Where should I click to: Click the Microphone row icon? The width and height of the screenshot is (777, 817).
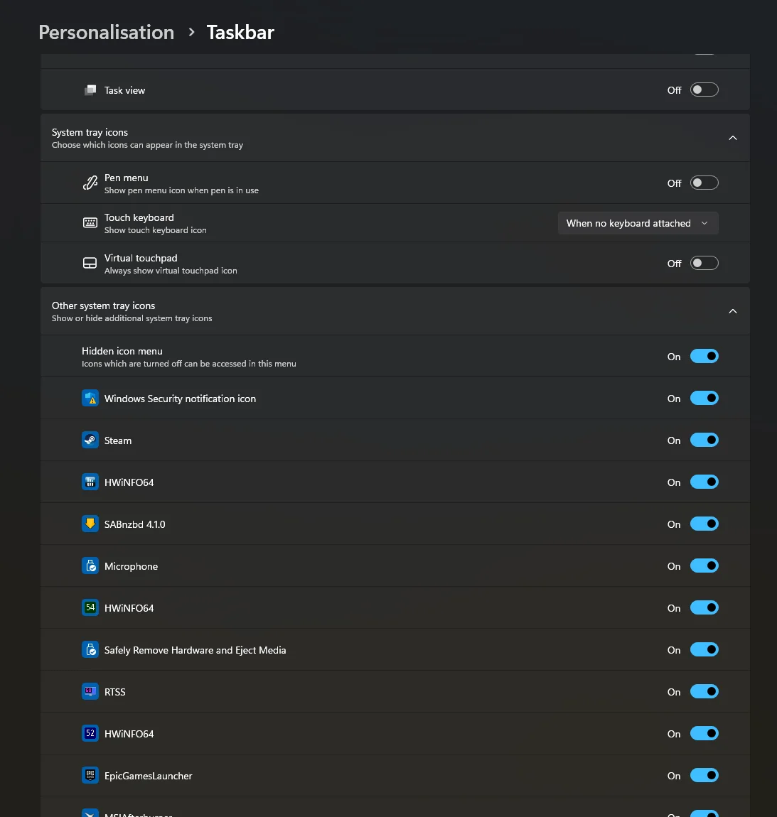coord(90,566)
